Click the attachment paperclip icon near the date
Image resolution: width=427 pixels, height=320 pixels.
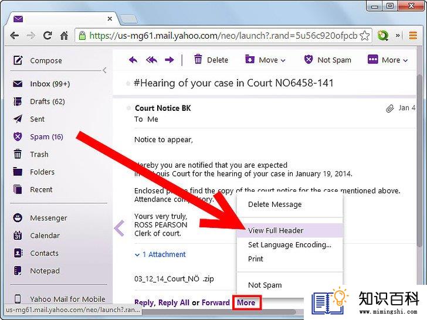click(390, 108)
